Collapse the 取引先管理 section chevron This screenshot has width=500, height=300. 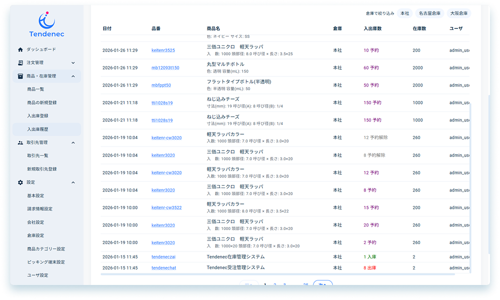[73, 142]
